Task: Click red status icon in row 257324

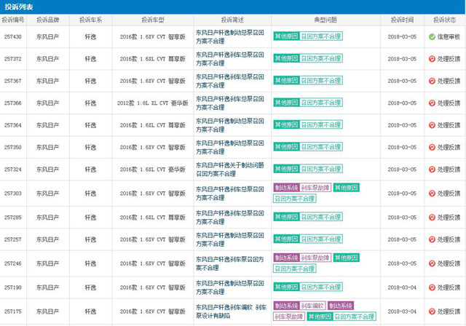Action: point(432,170)
